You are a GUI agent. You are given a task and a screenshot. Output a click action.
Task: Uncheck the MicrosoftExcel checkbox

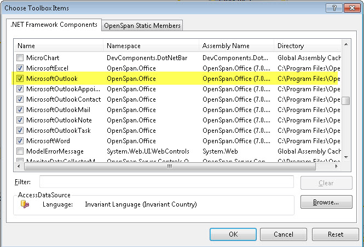coord(20,68)
